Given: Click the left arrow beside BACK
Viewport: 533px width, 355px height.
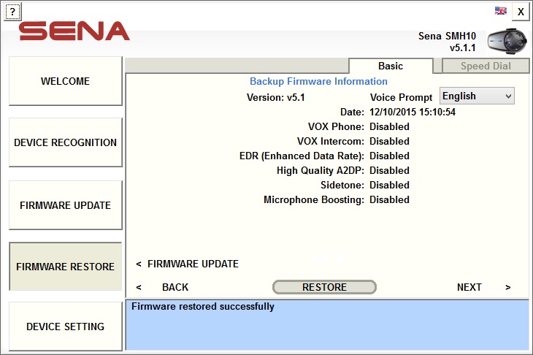Looking at the screenshot, I should 139,287.
